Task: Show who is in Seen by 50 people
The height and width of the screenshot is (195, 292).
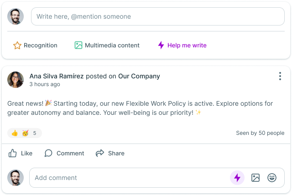Action: click(x=260, y=133)
